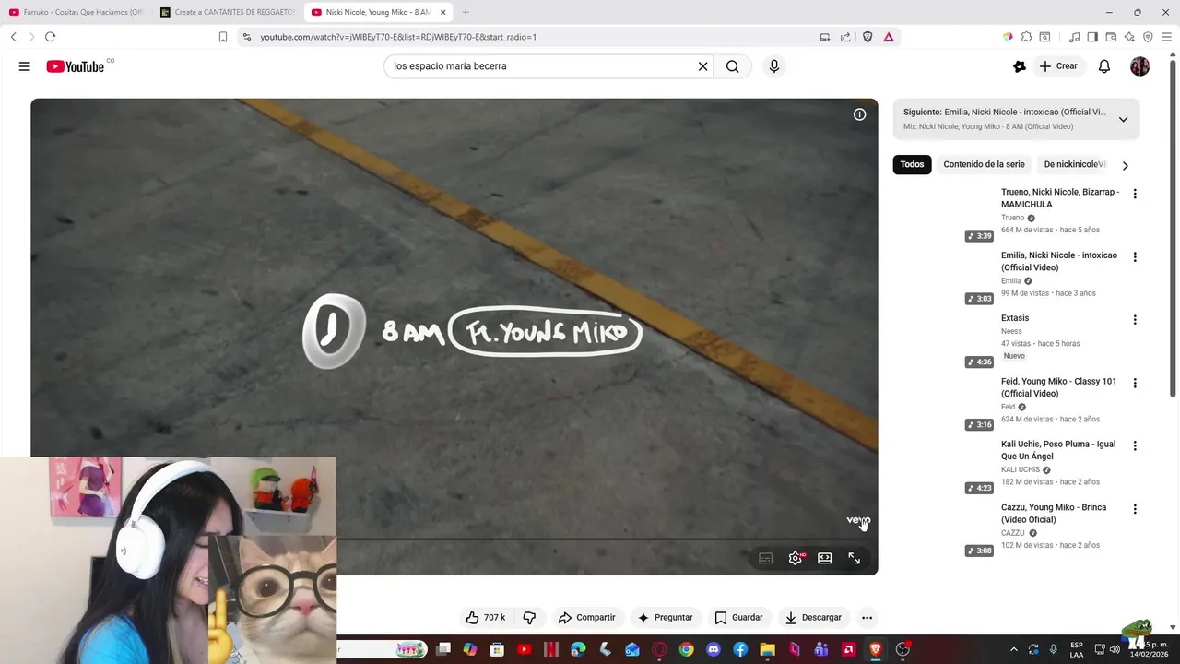The height and width of the screenshot is (664, 1180).
Task: Bookmark this page
Action: click(223, 37)
